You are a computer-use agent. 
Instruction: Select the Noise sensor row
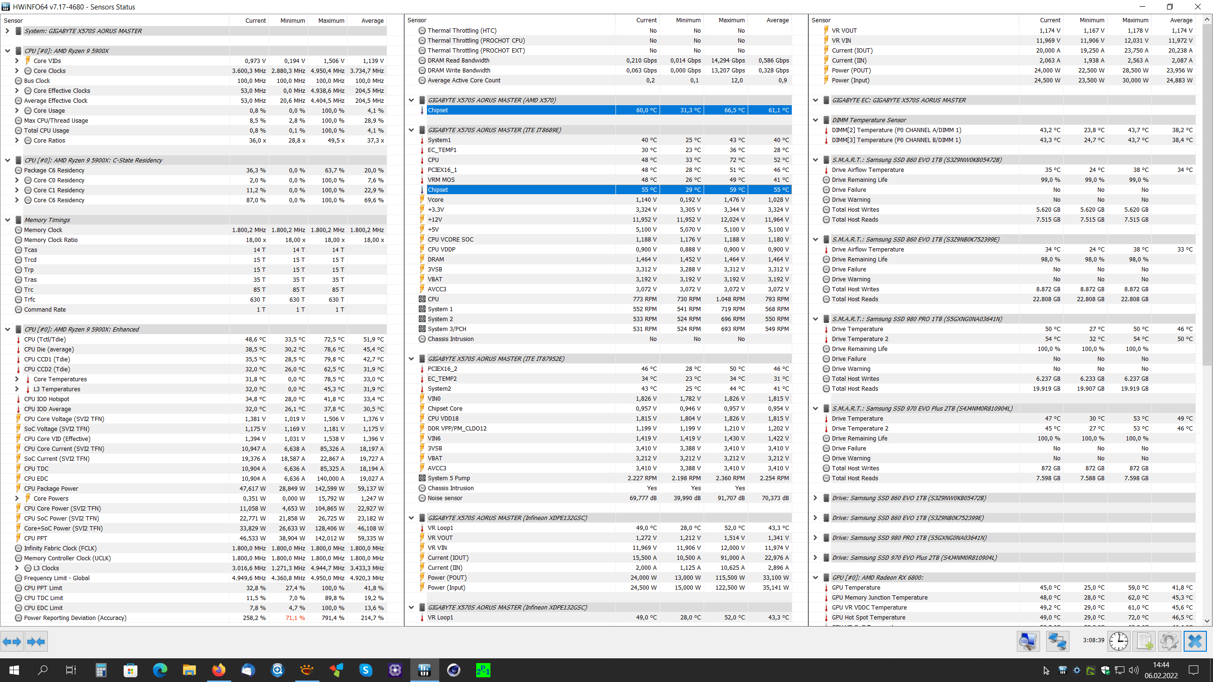point(598,498)
